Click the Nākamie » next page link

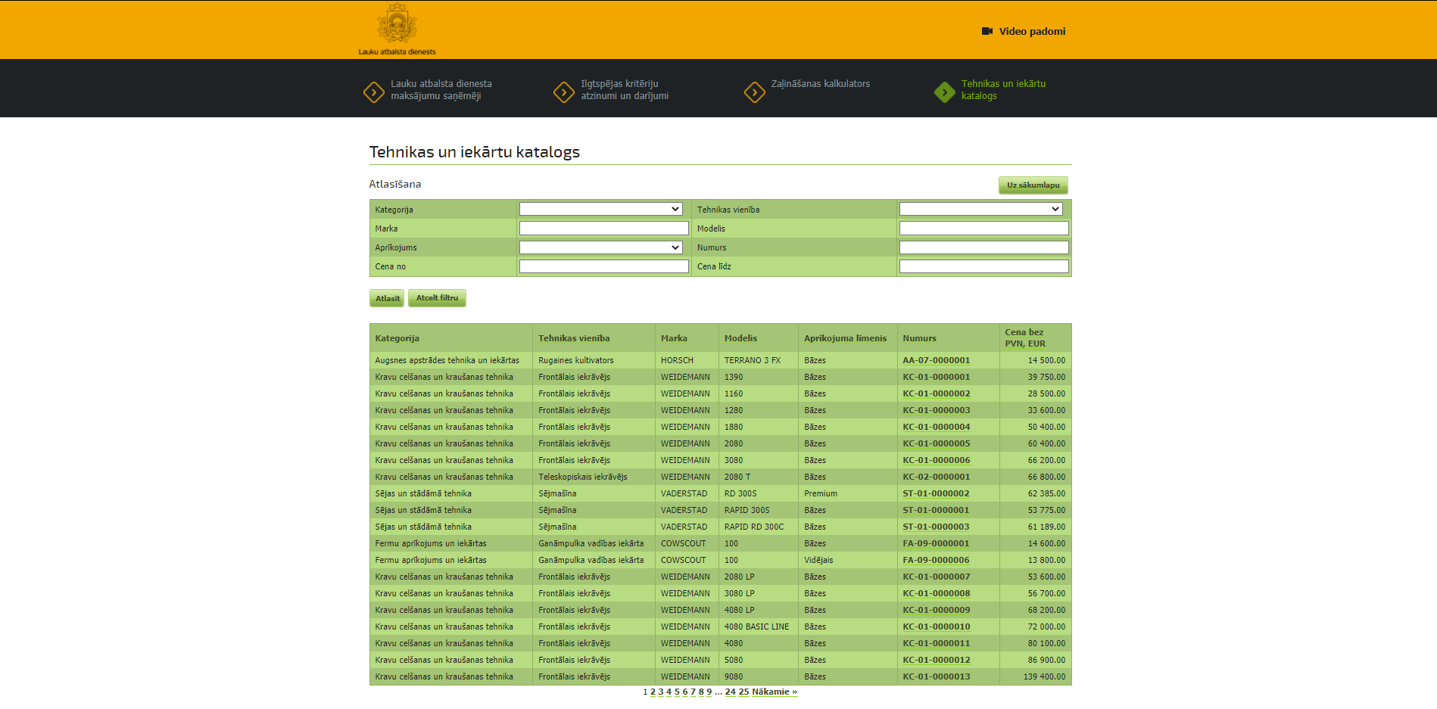(x=775, y=692)
